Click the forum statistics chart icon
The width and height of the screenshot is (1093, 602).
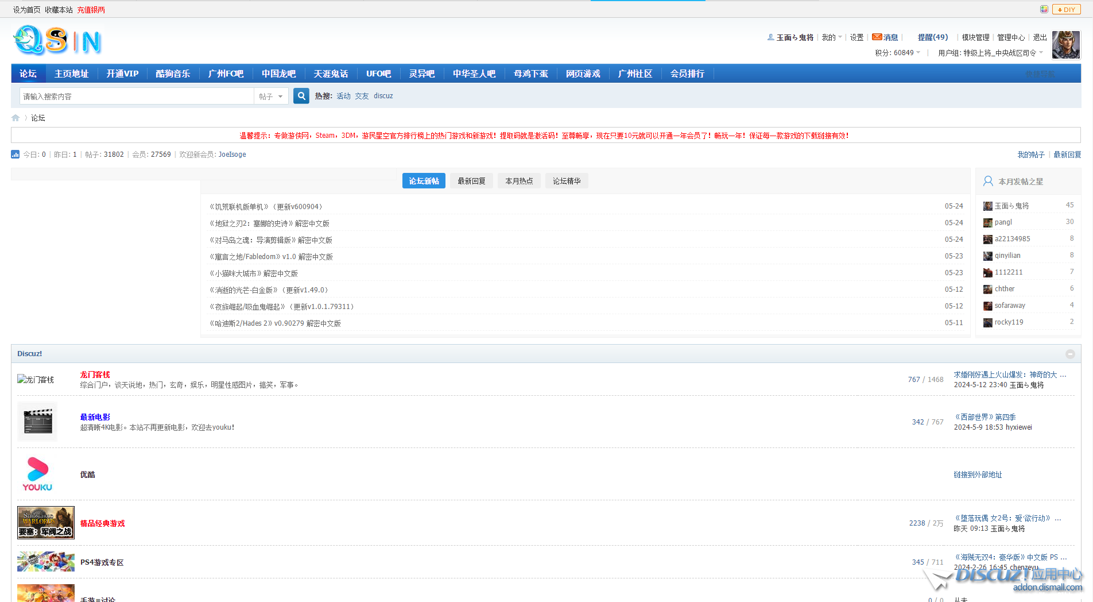click(15, 155)
